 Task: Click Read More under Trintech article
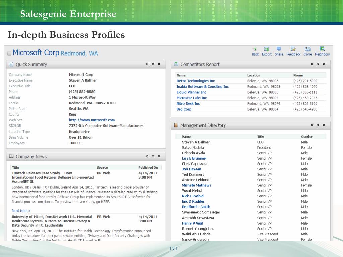coord(21,211)
